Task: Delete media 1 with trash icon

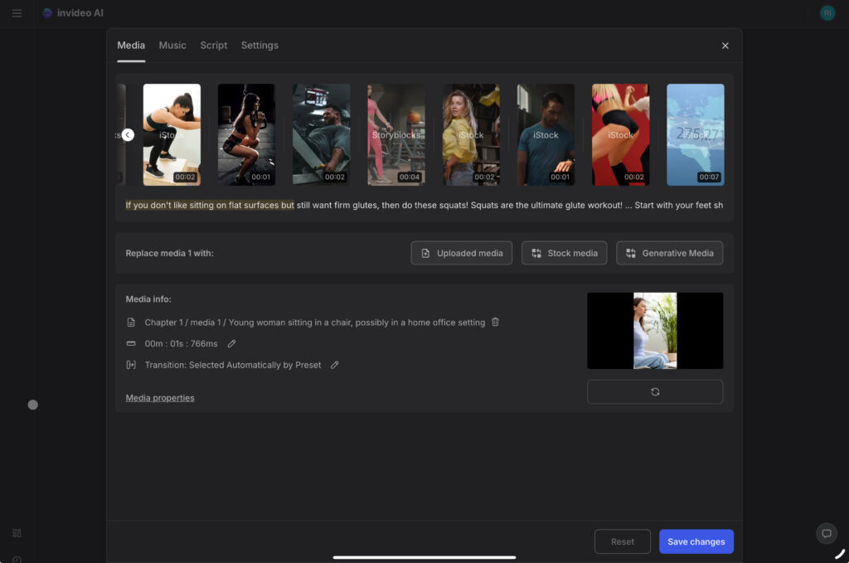Action: tap(496, 322)
